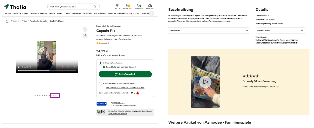Click the In den Warenkorb button
The image size is (314, 128).
tap(125, 74)
